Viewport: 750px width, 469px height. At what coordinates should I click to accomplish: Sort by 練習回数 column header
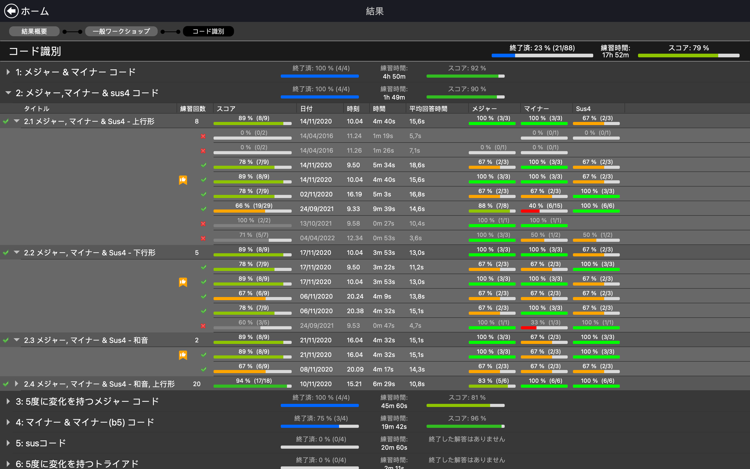coord(193,109)
